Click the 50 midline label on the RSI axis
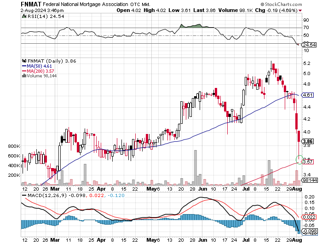Viewport: 322px width, 244px height. [306, 35]
